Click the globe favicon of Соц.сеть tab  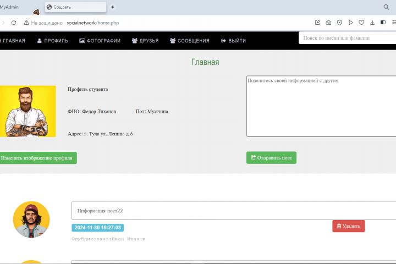[50, 7]
